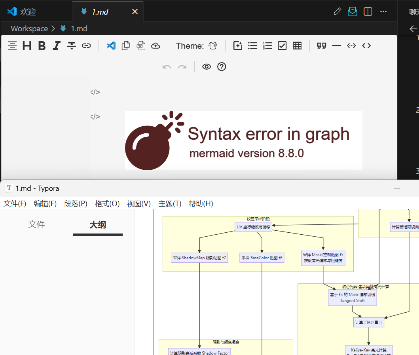419x355 pixels.
Task: Toggle italic formatting icon
Action: [57, 46]
